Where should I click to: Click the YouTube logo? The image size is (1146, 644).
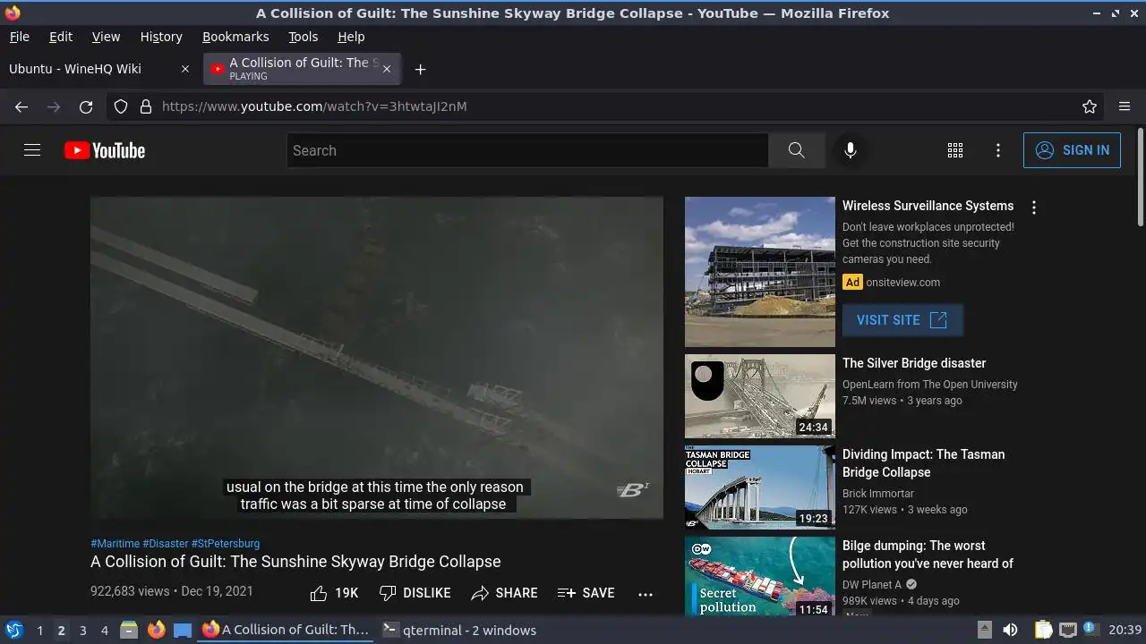click(x=105, y=150)
